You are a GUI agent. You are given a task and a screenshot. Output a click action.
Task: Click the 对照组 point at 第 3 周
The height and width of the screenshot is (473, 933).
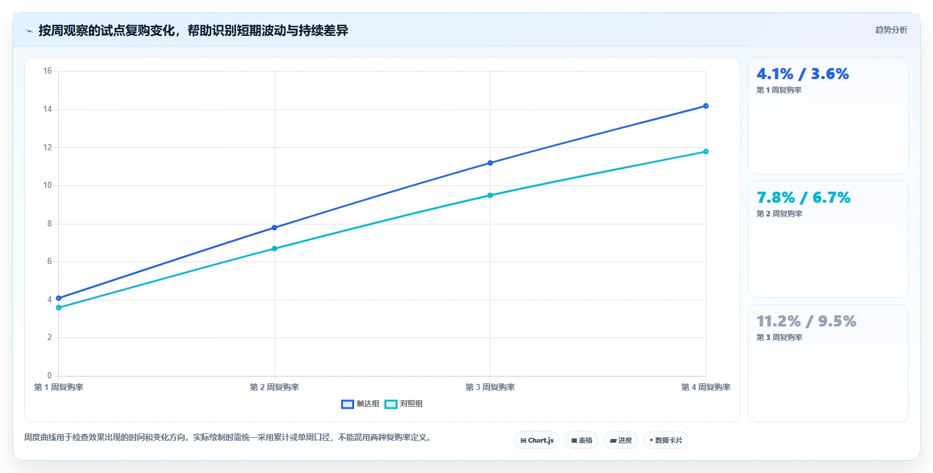tap(490, 195)
